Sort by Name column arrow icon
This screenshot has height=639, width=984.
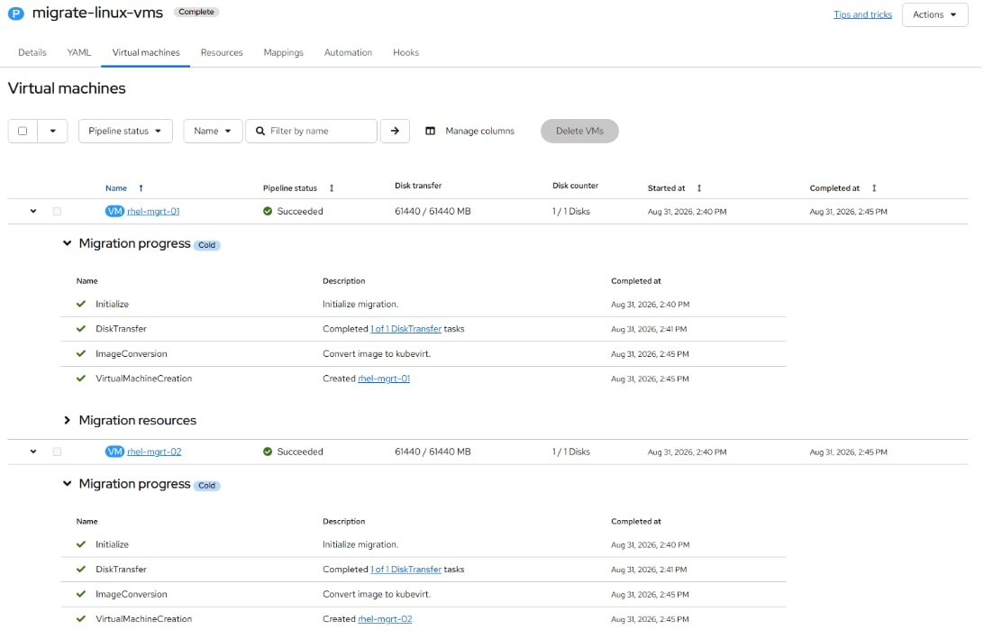click(x=141, y=188)
